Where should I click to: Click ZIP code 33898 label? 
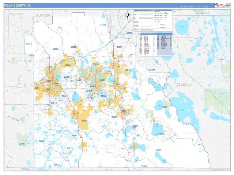[164, 107]
